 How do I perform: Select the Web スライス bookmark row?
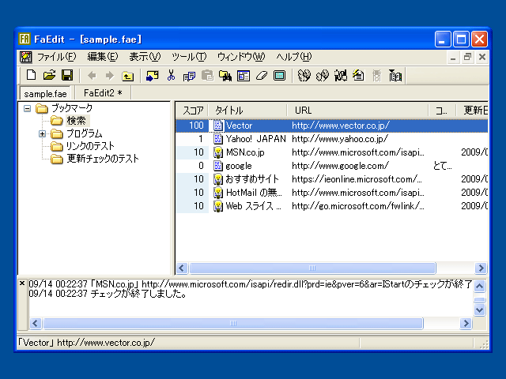coord(332,206)
